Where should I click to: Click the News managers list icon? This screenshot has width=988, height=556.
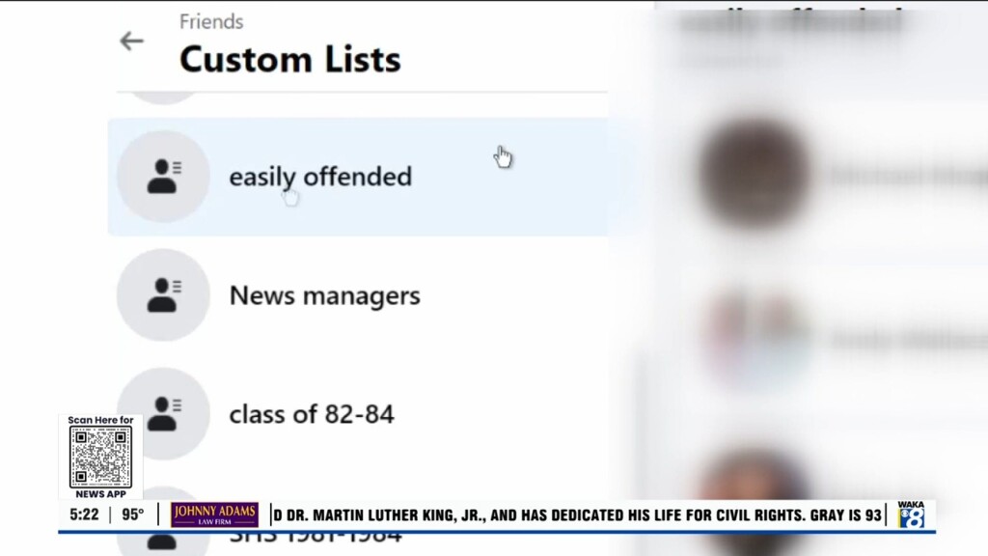point(163,295)
